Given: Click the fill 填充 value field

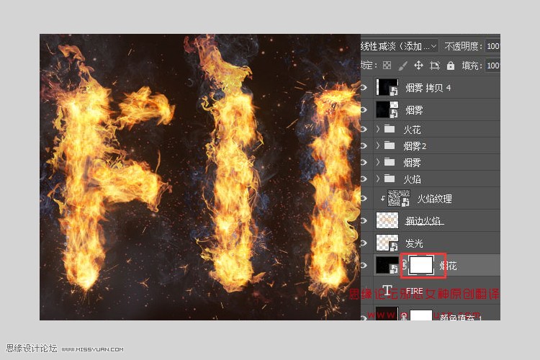Looking at the screenshot, I should tap(492, 65).
